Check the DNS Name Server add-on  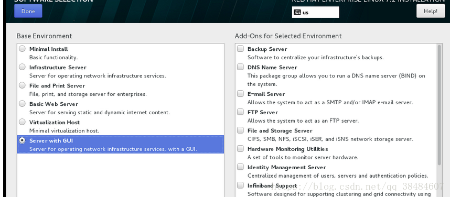[x=240, y=67]
